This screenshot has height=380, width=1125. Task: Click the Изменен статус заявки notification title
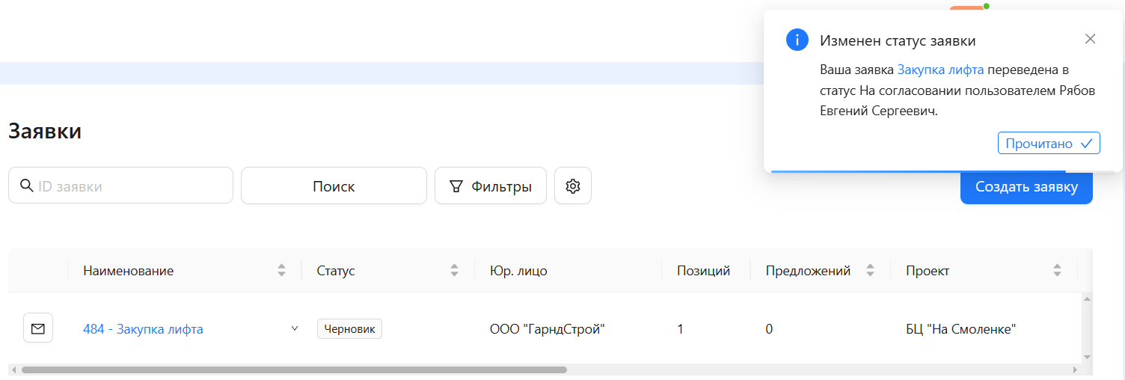click(898, 40)
